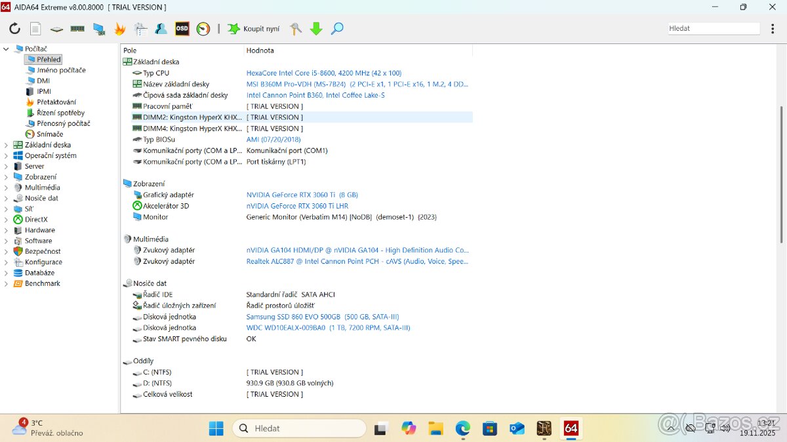The image size is (787, 442).
Task: Select Přetaktování in the sidebar
Action: pos(56,102)
